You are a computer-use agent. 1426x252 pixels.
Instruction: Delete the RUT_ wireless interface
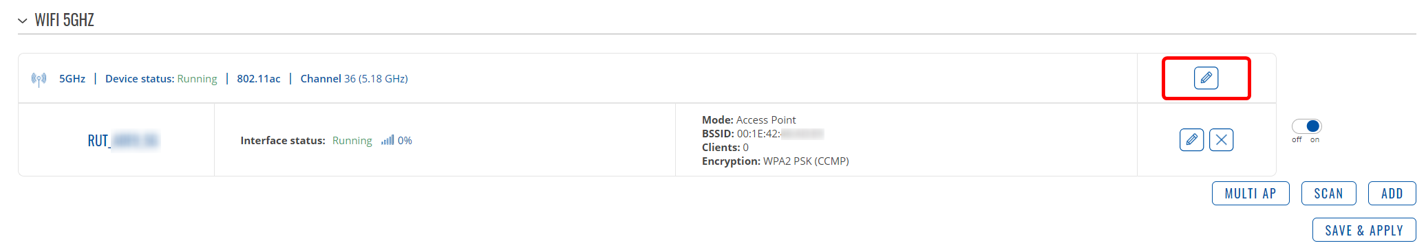click(1221, 140)
